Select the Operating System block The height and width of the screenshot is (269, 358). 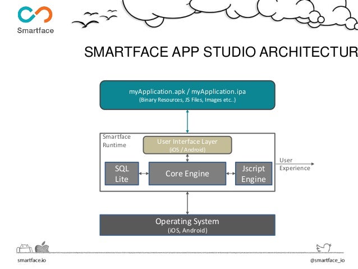coord(187,225)
